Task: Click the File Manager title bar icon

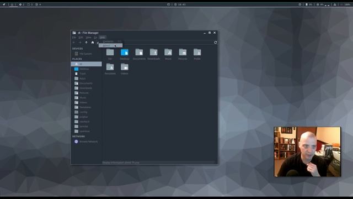Action: point(74,33)
